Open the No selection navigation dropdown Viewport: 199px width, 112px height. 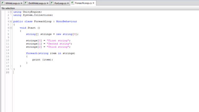click(8, 8)
